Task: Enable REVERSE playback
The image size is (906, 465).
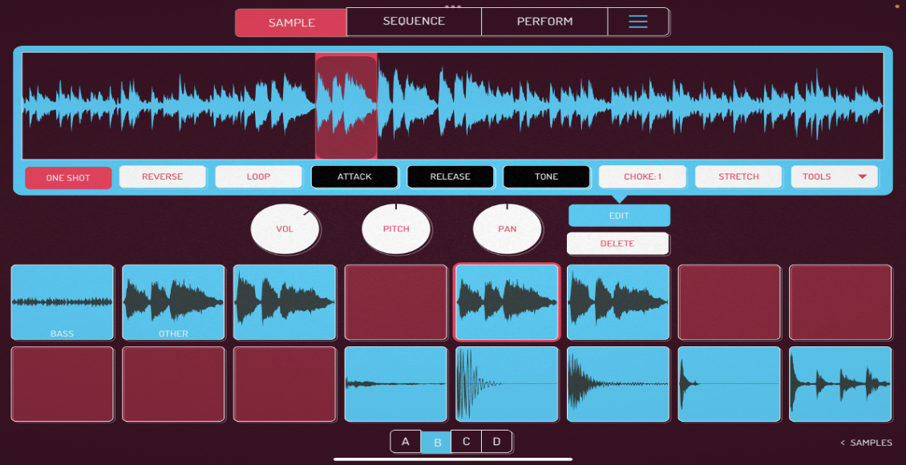Action: (162, 176)
